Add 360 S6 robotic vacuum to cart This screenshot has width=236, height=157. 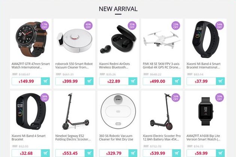point(133,153)
